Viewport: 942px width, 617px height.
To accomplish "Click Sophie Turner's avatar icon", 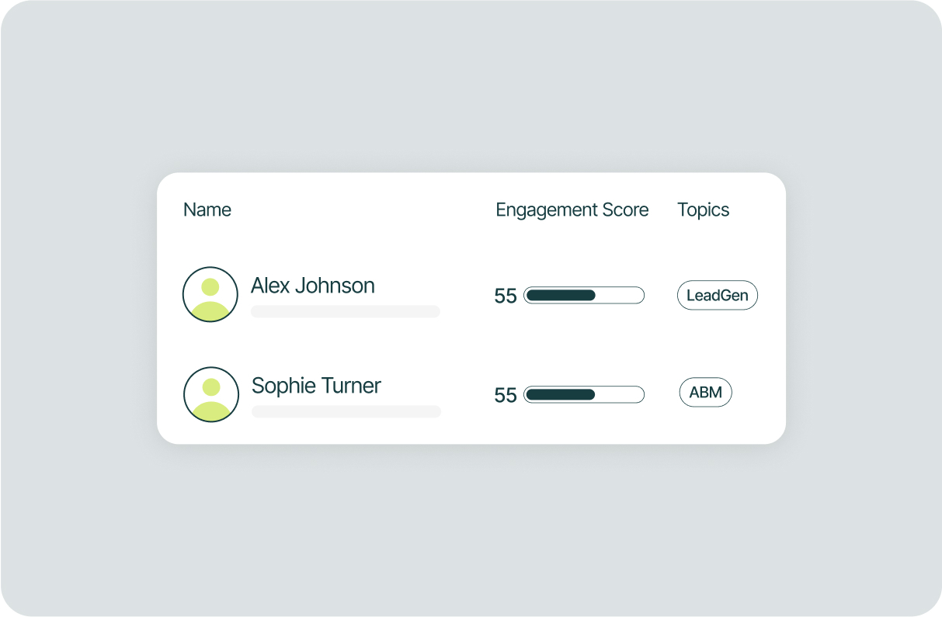I will point(210,394).
